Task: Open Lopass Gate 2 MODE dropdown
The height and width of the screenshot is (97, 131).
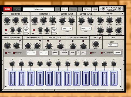Action: coord(86,29)
